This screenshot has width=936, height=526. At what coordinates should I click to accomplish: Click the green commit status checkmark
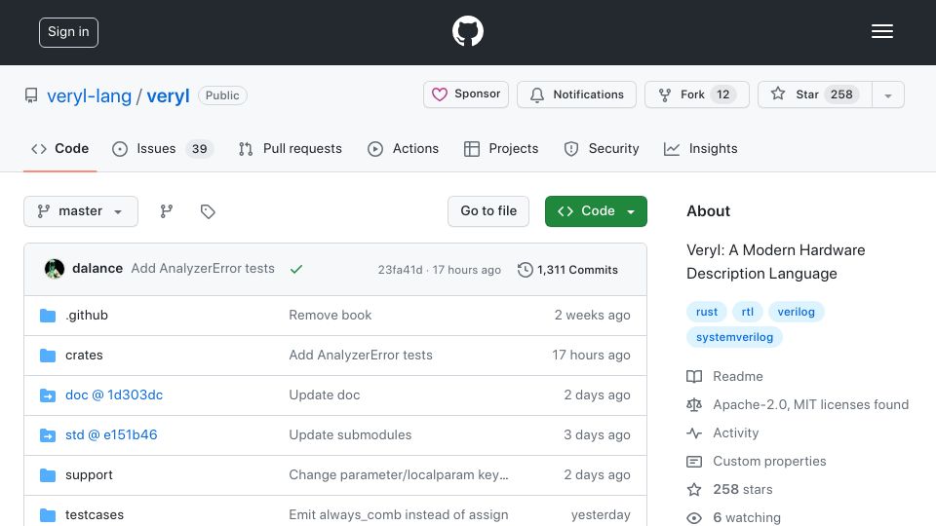click(x=296, y=269)
